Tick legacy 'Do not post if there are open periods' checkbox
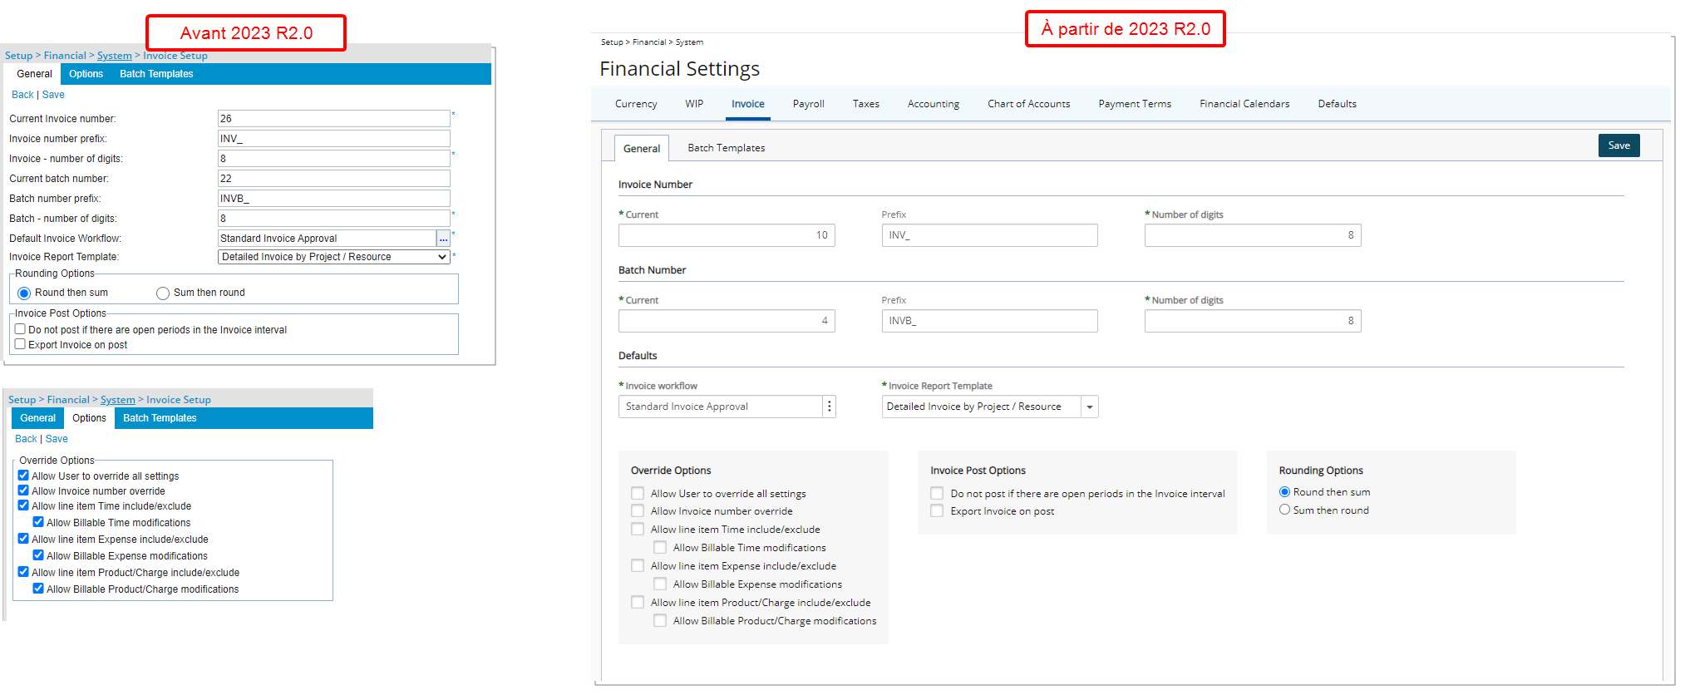 [x=20, y=329]
